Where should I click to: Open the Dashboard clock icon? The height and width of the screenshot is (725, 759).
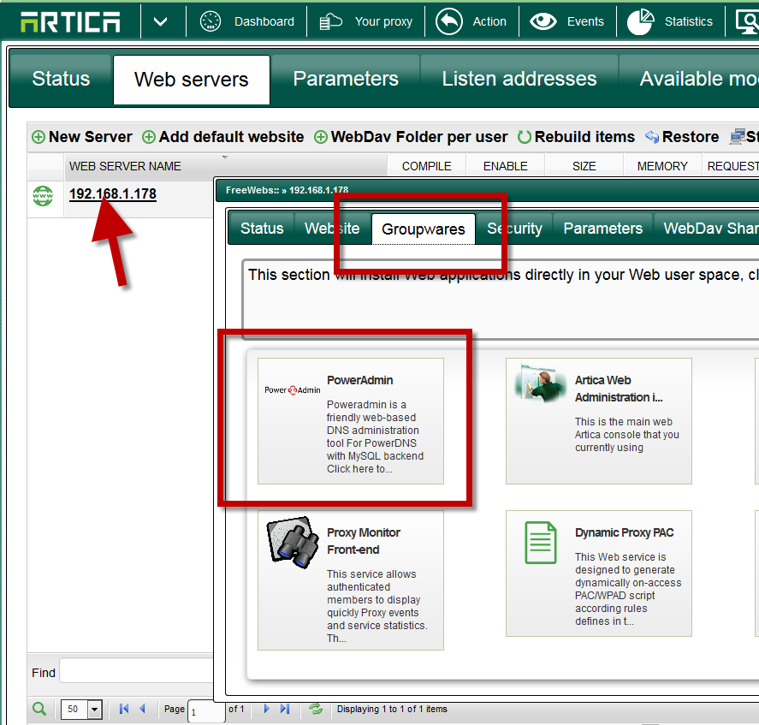(211, 21)
